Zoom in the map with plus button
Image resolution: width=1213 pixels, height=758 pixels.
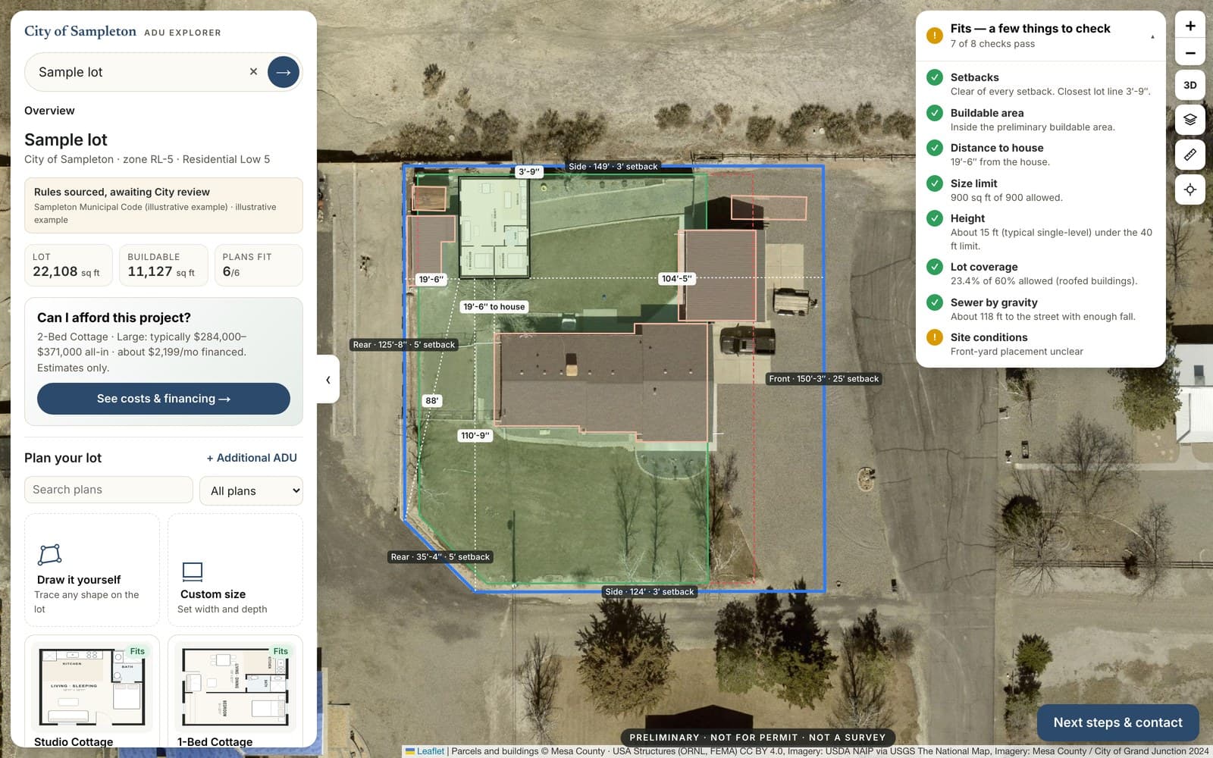[1190, 26]
